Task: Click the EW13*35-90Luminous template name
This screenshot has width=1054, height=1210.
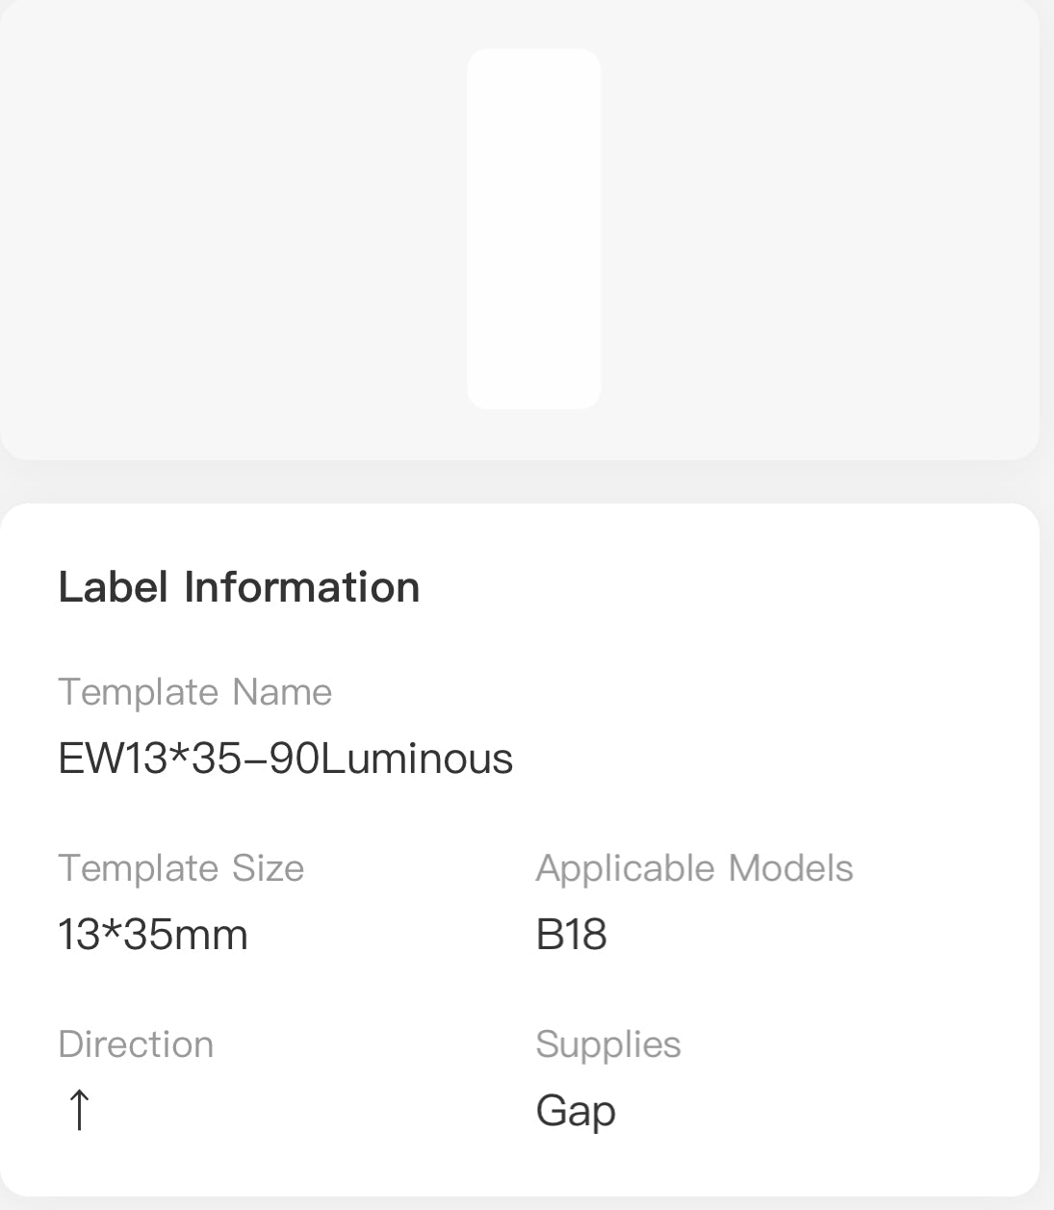Action: [x=286, y=759]
